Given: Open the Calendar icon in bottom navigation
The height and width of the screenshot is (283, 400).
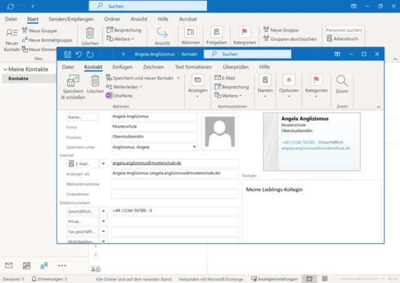Looking at the screenshot, I should (x=26, y=266).
